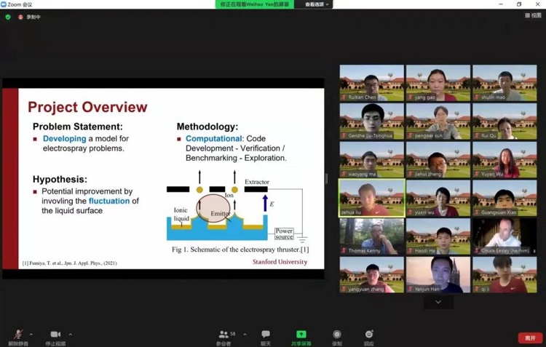The image size is (546, 347).
Task: Open the Chat panel
Action: [x=266, y=335]
